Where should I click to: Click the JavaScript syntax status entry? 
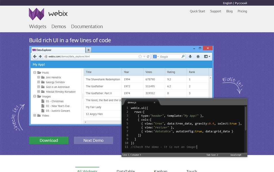tap(236, 155)
